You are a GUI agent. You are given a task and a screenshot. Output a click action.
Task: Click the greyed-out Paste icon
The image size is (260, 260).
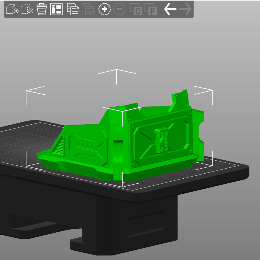point(88,9)
